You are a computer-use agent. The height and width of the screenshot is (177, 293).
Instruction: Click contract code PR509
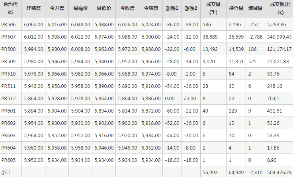click(x=8, y=61)
